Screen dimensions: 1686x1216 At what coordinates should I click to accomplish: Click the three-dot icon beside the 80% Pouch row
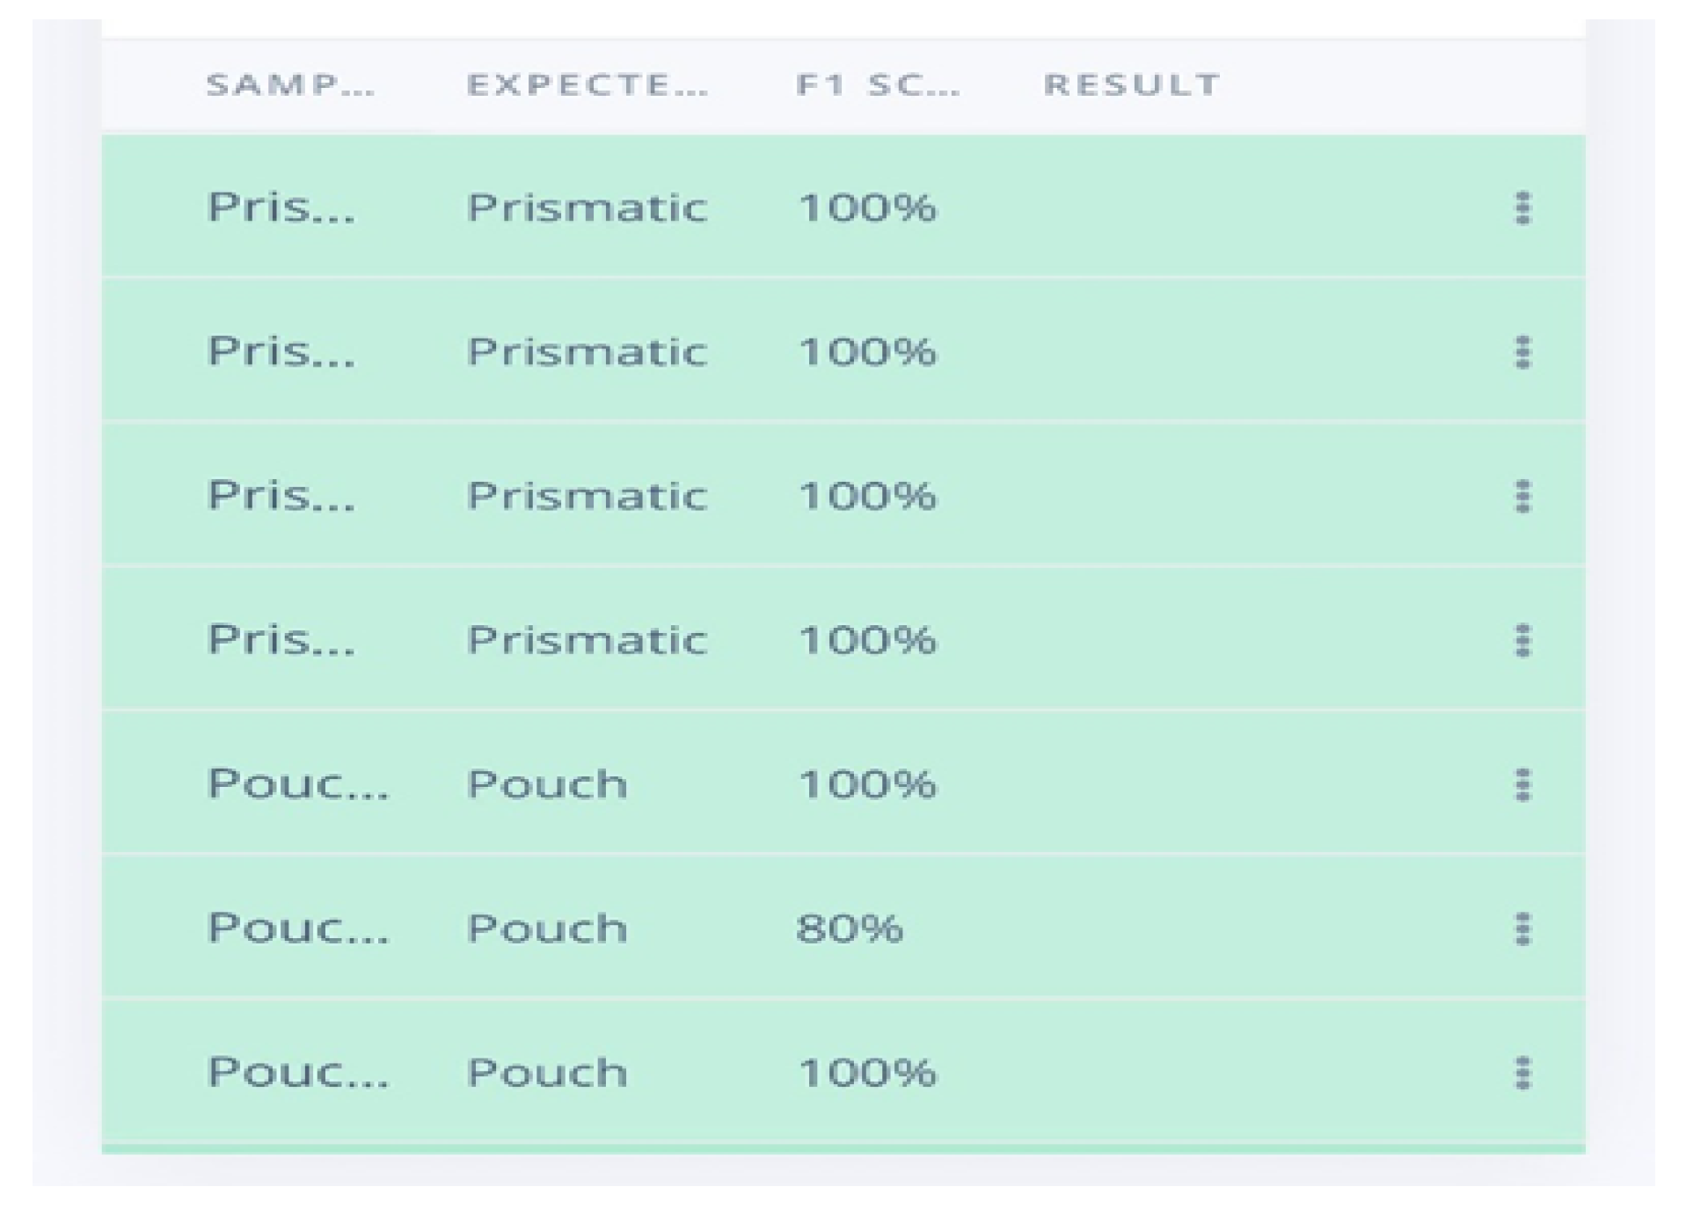(1524, 928)
